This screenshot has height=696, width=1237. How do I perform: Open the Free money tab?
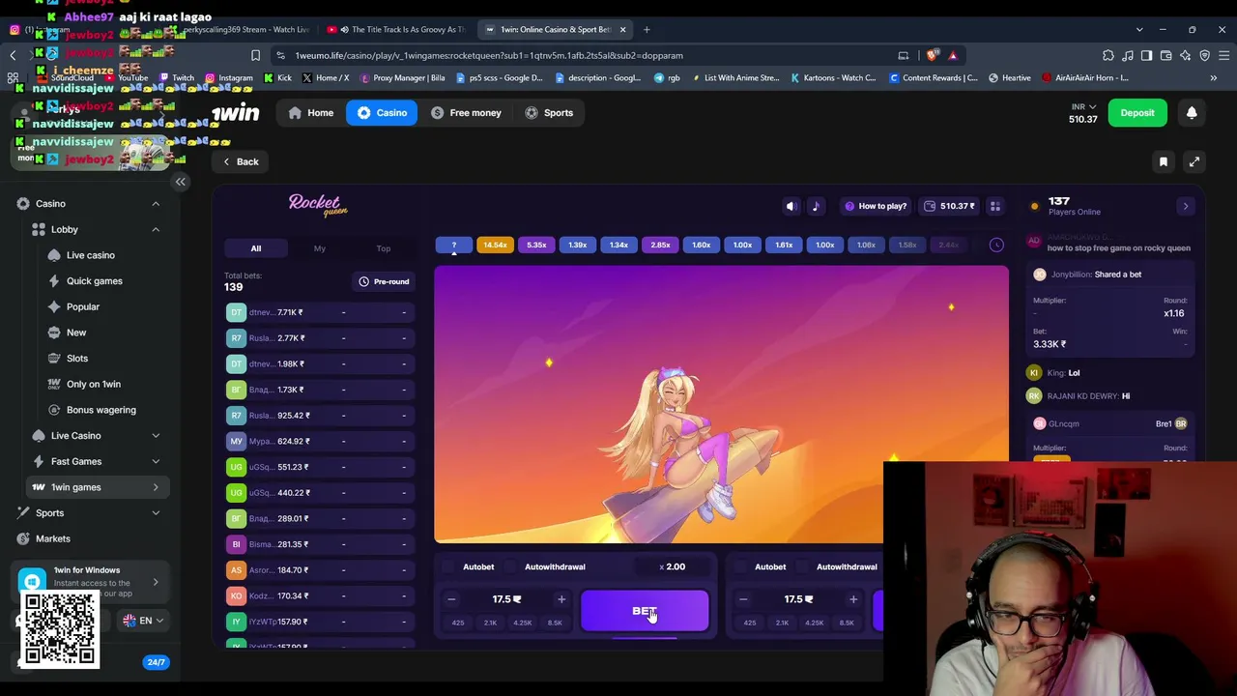pos(466,113)
